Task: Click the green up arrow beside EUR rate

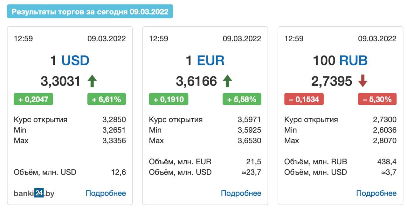Action: (x=227, y=81)
